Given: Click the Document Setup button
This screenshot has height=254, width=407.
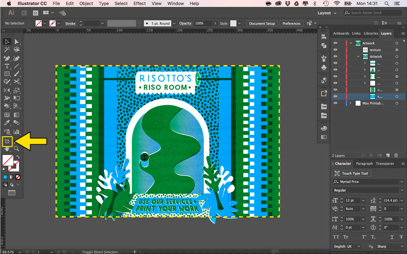Looking at the screenshot, I should [x=262, y=24].
